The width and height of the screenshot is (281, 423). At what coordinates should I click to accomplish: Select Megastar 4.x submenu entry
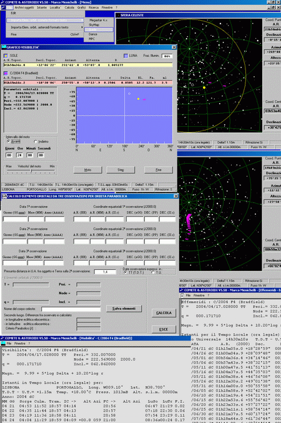[x=99, y=20]
